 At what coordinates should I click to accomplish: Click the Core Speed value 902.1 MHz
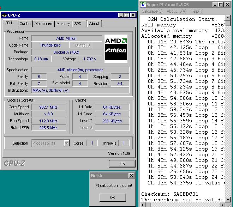[48, 107]
